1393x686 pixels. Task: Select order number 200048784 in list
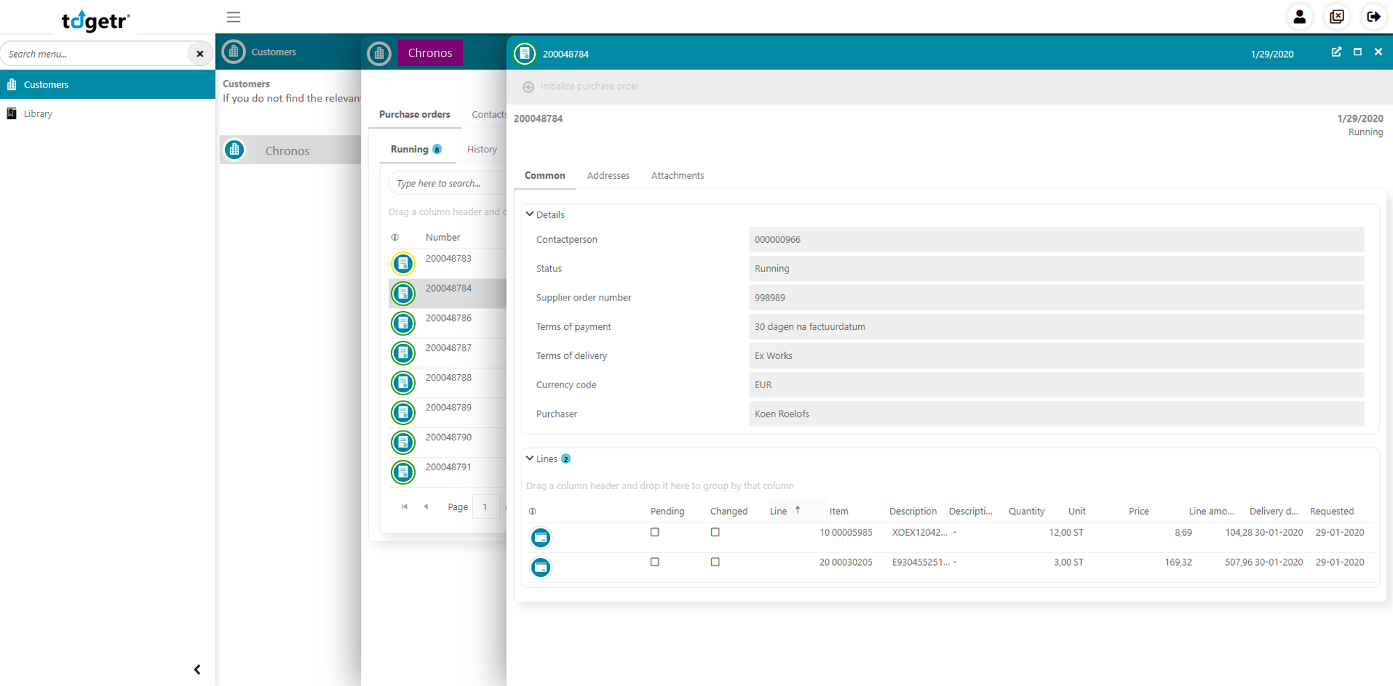click(x=449, y=288)
